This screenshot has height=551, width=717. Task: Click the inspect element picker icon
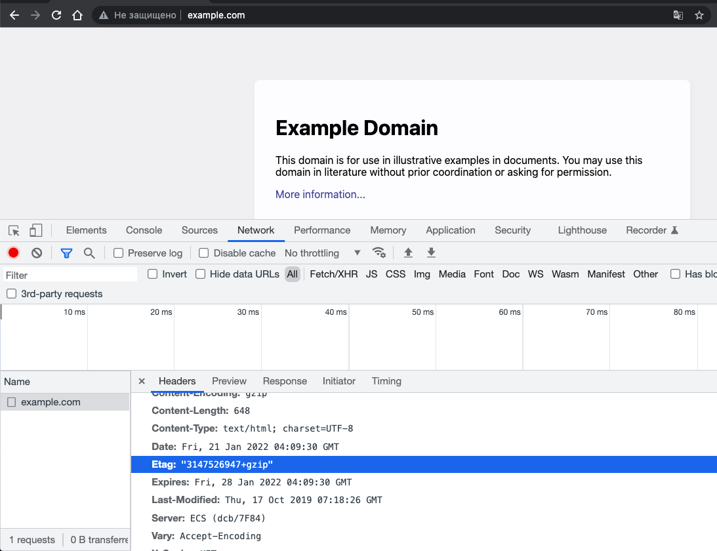click(x=14, y=230)
